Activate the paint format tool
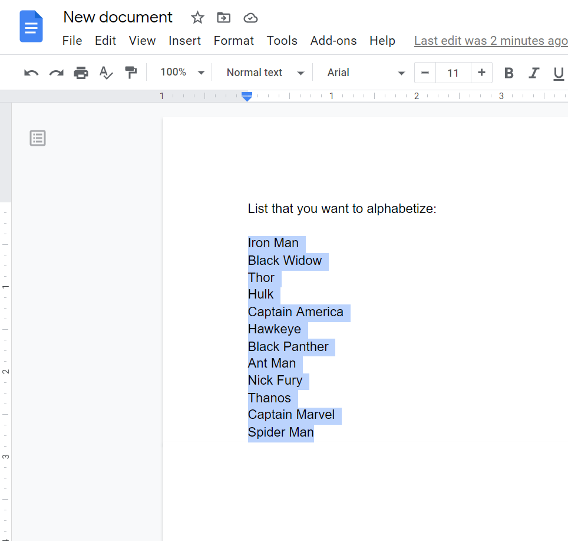The width and height of the screenshot is (568, 541). click(x=131, y=73)
